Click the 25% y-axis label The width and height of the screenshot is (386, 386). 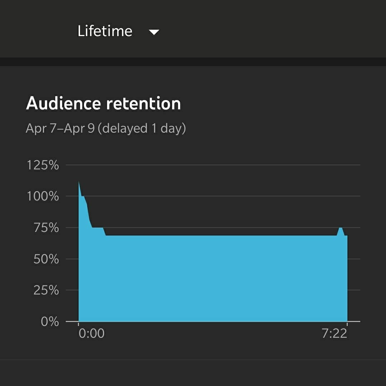click(46, 290)
